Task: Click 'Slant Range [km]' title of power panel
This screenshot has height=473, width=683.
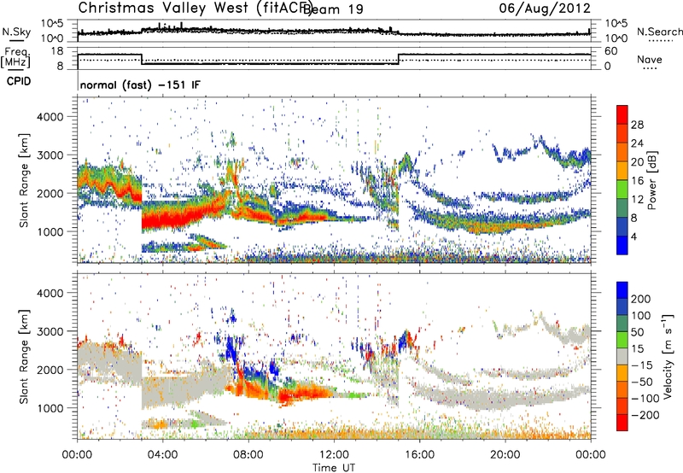Action: point(24,180)
